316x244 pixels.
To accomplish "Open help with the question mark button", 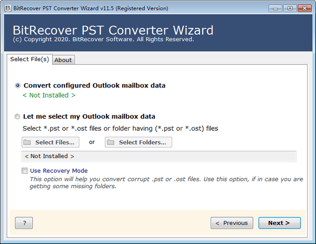I will [x=24, y=223].
